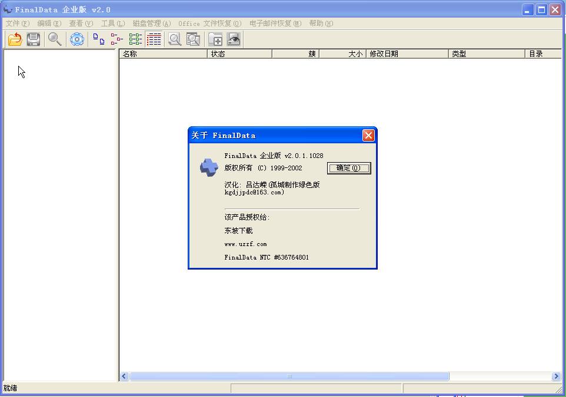
Task: Switch to list view mode
Action: 135,39
